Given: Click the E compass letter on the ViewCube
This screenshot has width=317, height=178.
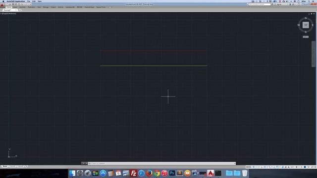Looking at the screenshot, I should 313,25.
